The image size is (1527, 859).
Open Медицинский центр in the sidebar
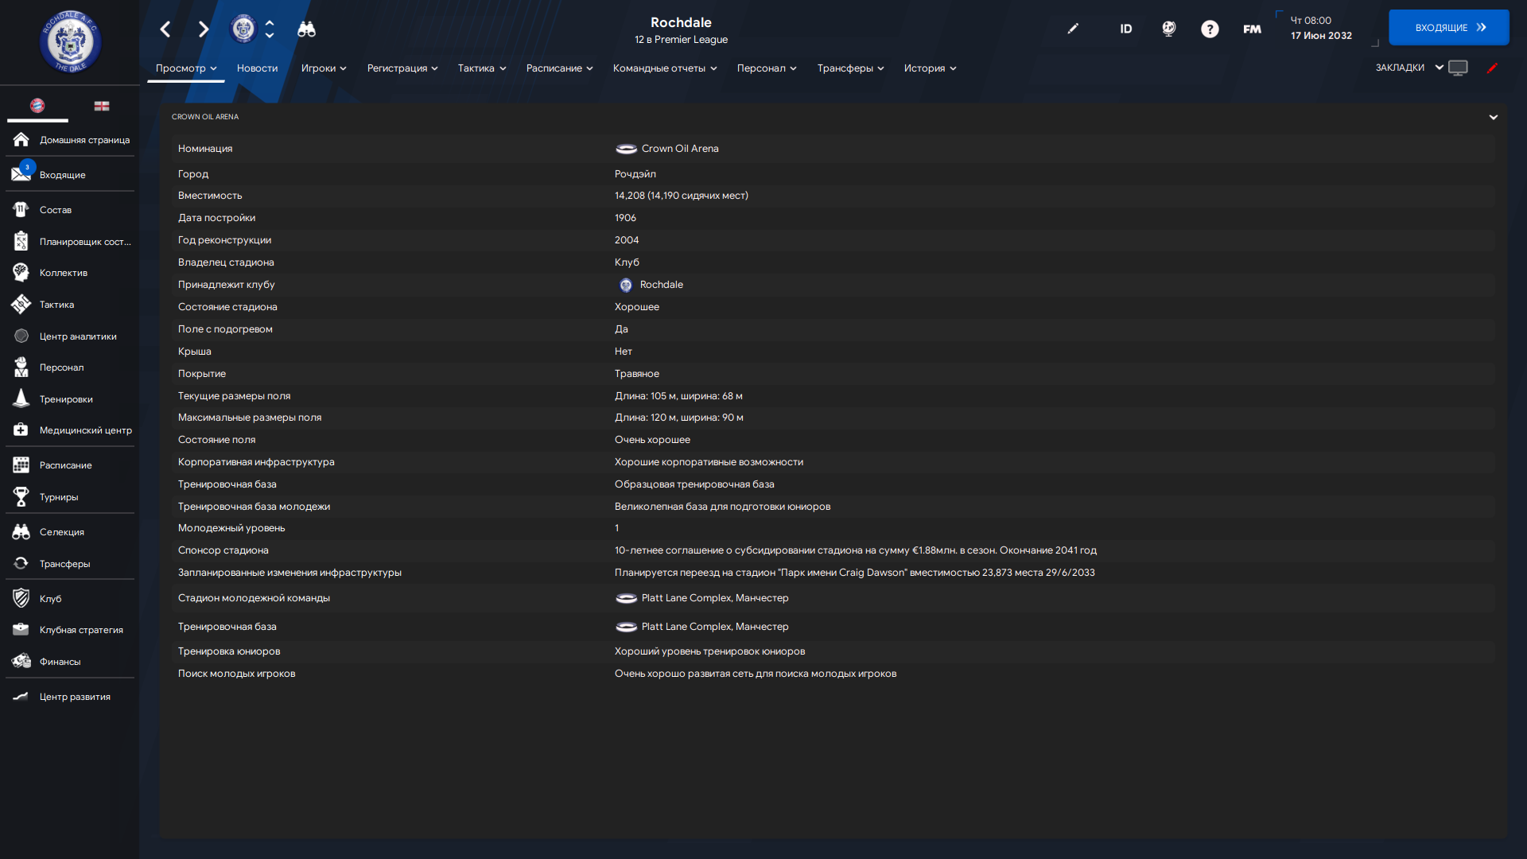point(85,430)
